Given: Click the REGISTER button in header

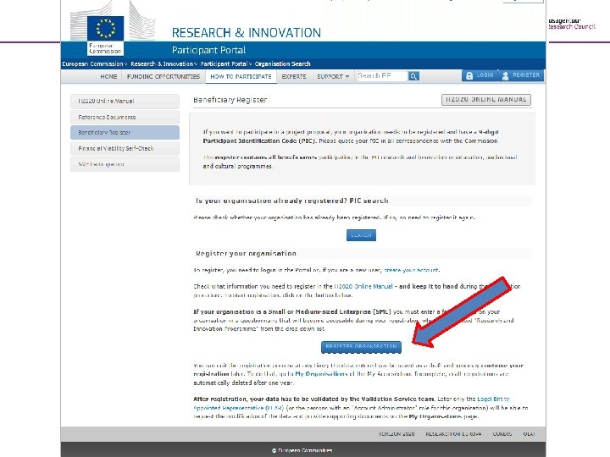Looking at the screenshot, I should (521, 75).
